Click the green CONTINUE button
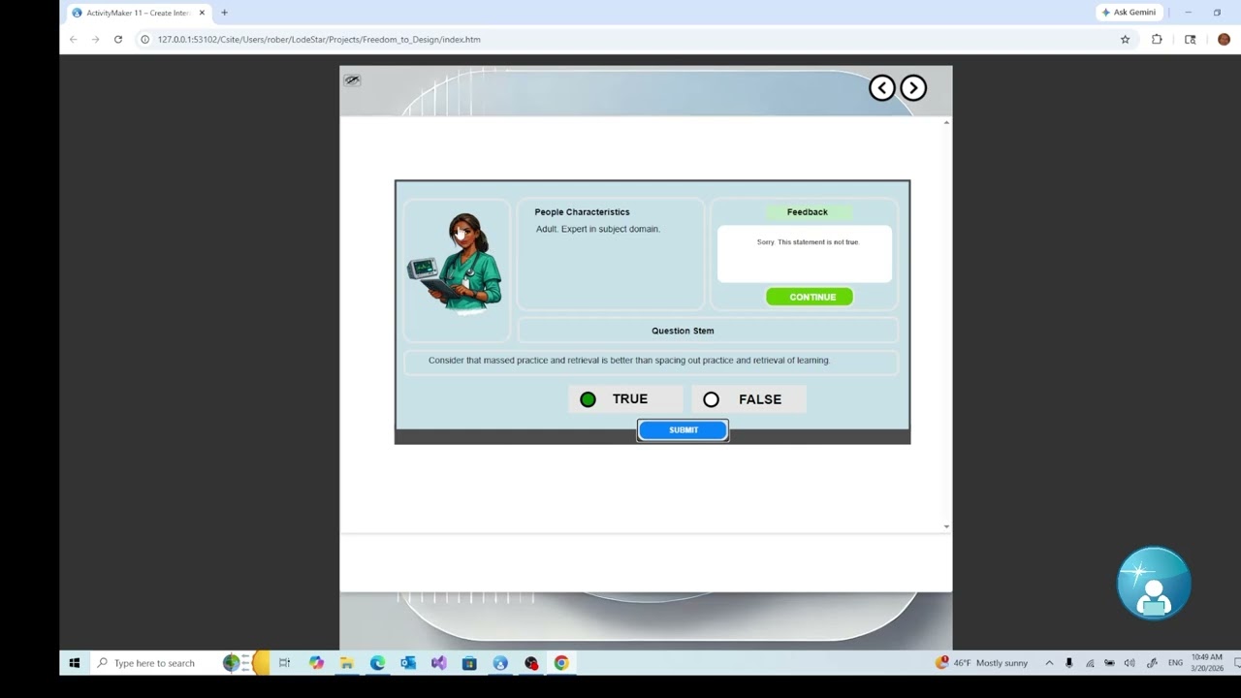The width and height of the screenshot is (1241, 698). coord(810,297)
